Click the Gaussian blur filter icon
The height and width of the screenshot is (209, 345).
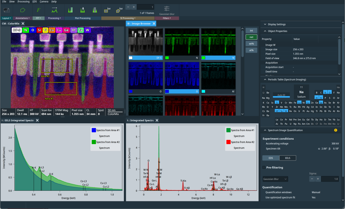coord(167,9)
